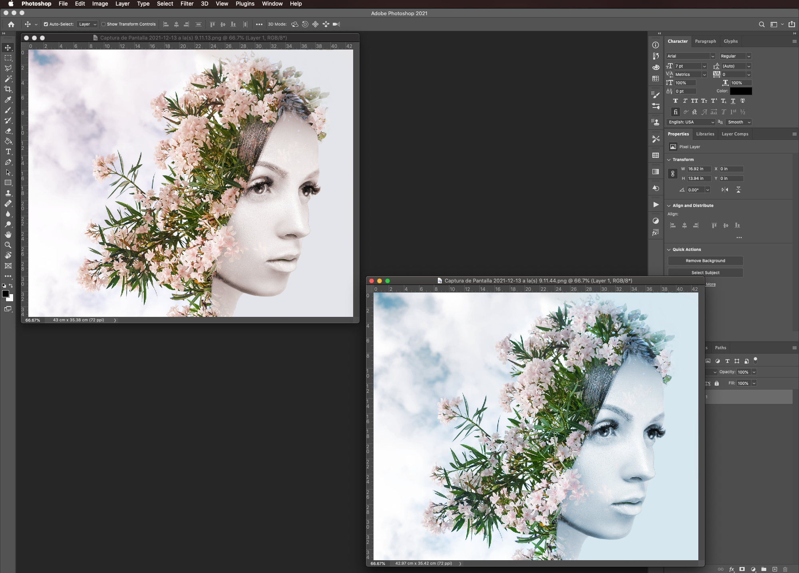Click the Home icon in options bar
799x573 pixels.
[11, 24]
